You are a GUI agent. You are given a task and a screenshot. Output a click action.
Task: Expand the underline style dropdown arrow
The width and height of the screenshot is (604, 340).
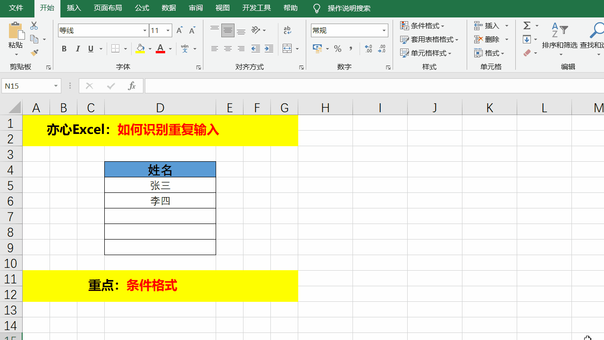[101, 49]
